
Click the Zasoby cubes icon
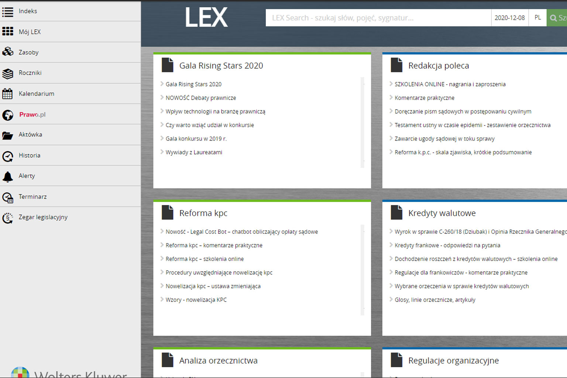8,52
